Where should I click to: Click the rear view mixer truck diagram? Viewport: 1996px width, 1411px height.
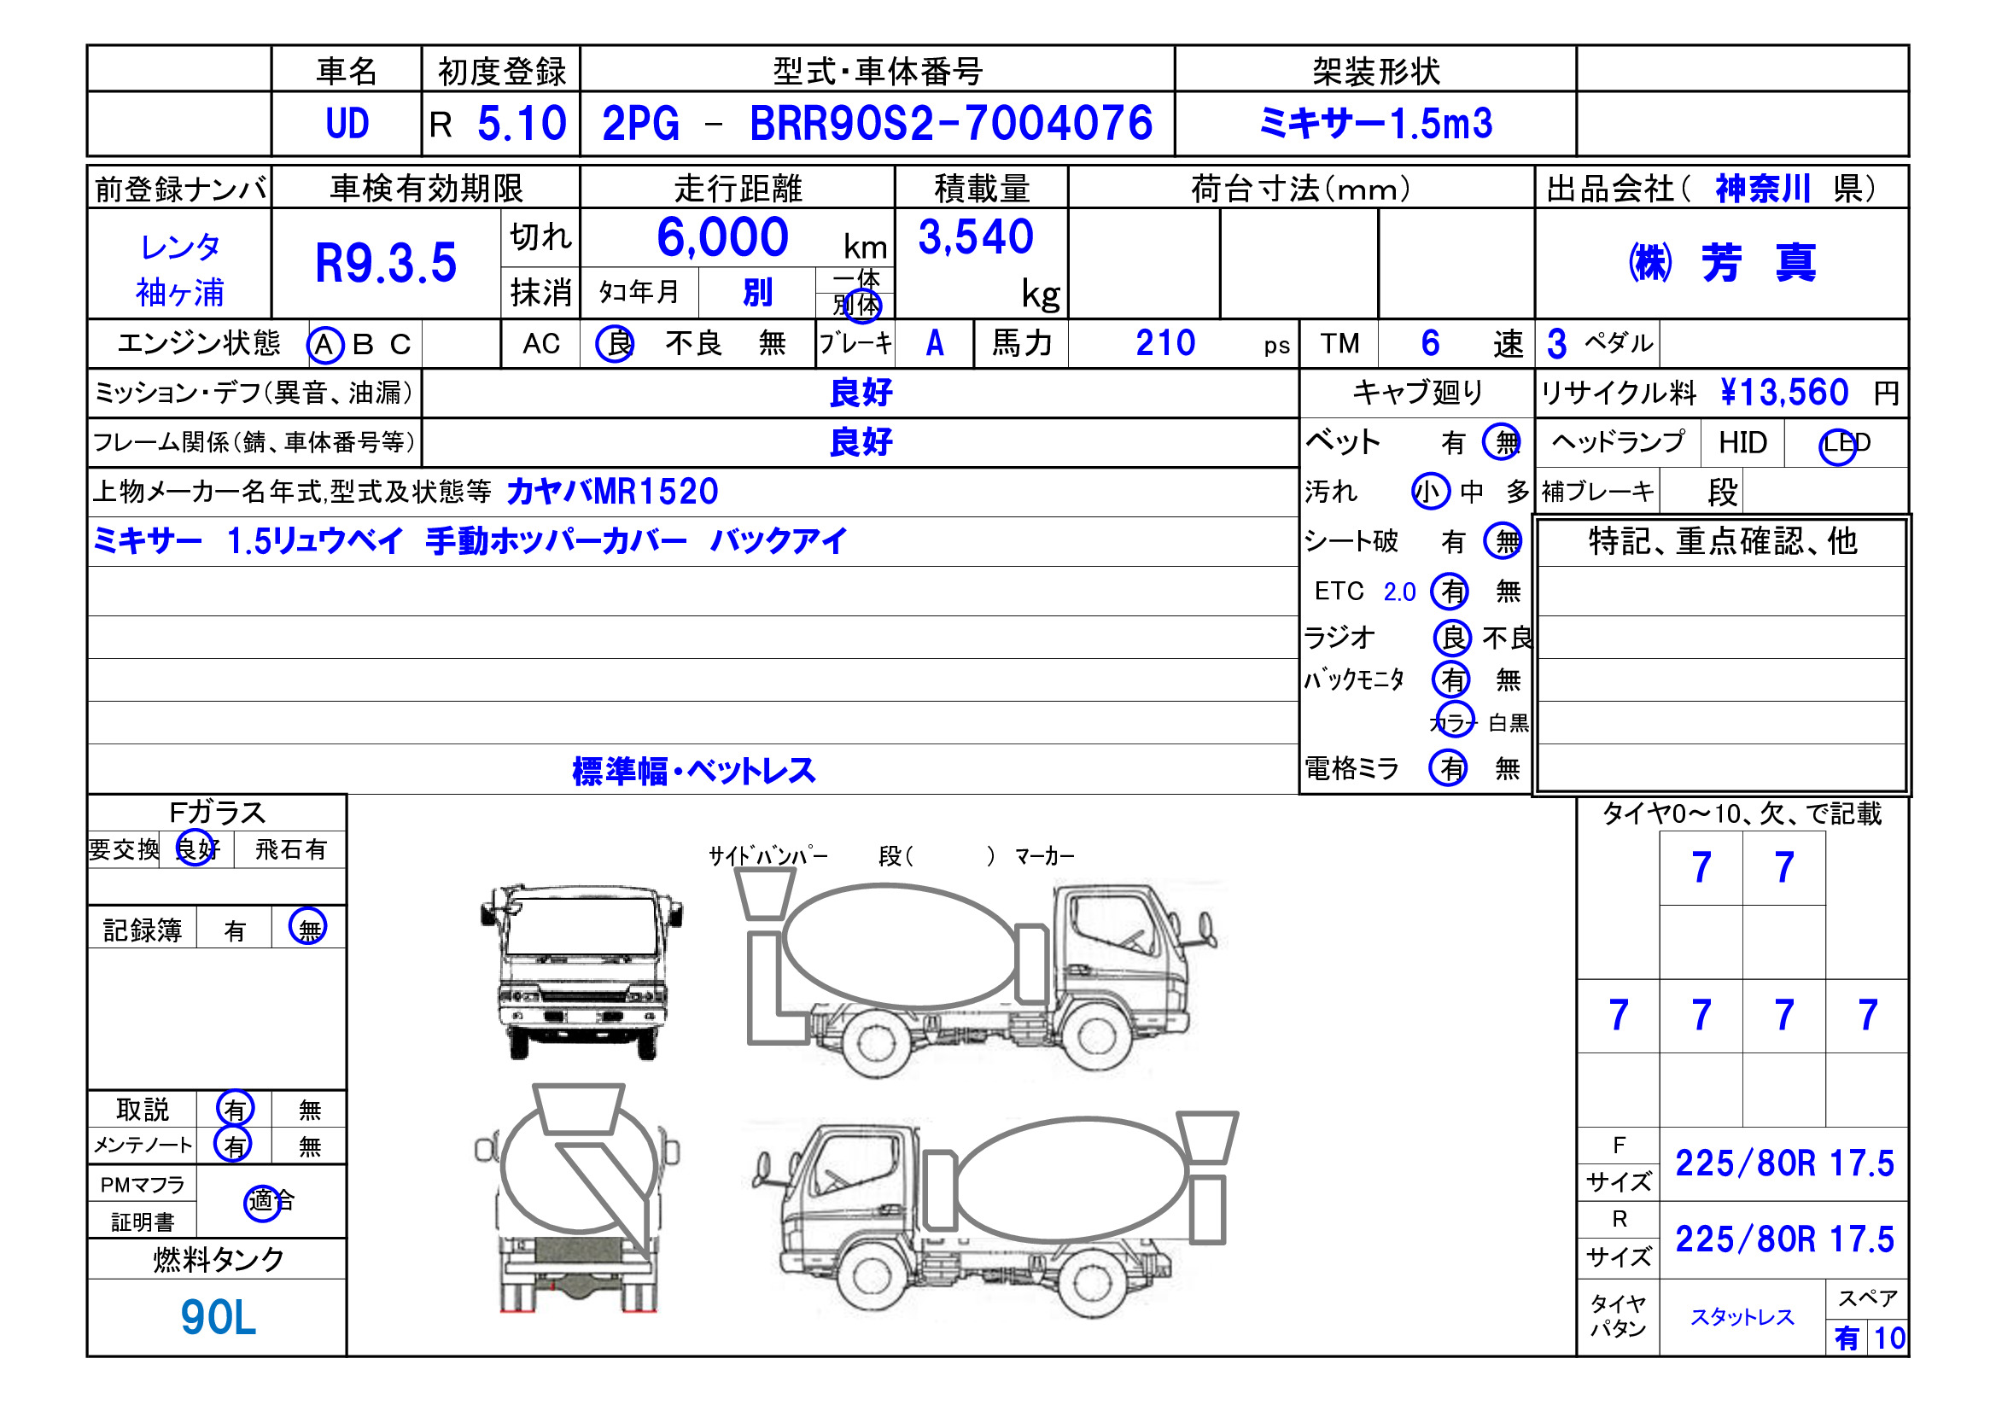tap(576, 1197)
